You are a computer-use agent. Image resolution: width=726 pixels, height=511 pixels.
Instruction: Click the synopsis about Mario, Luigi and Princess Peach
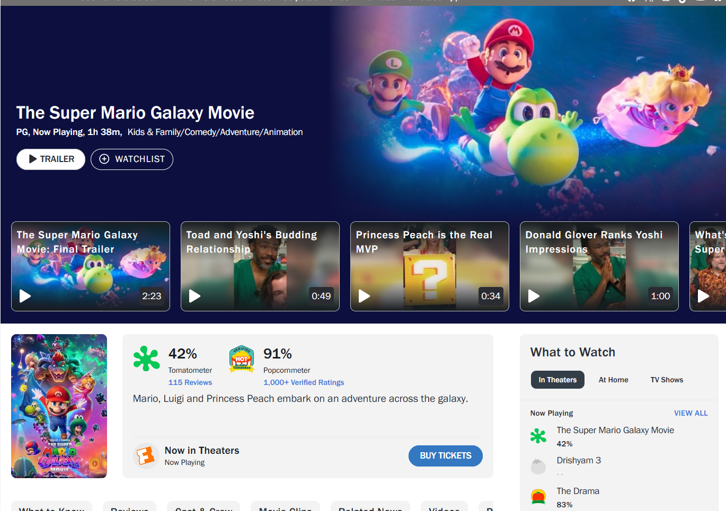300,399
